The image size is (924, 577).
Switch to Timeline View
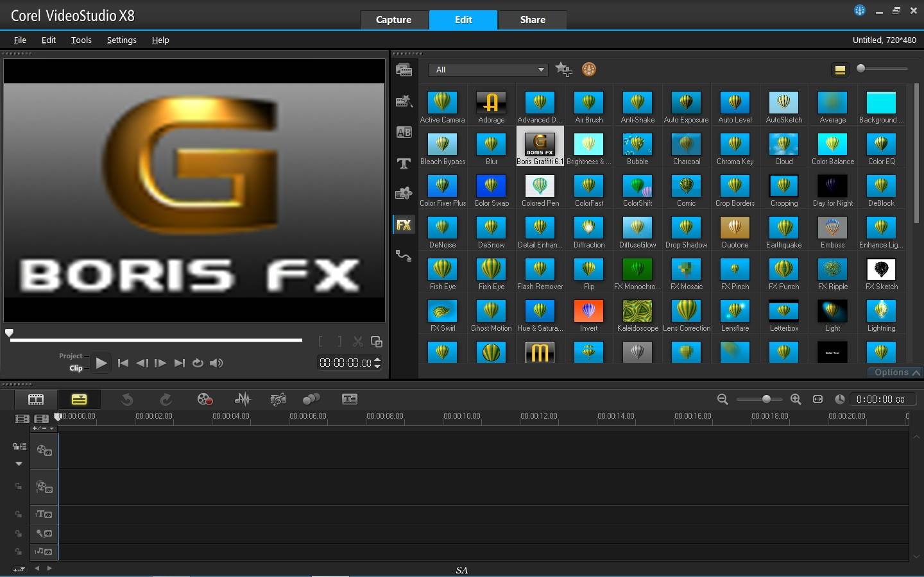point(79,399)
